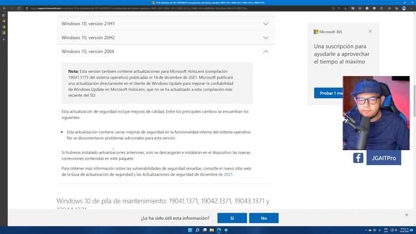This screenshot has width=416, height=234.
Task: Click 'Una suscripción para ayudarle' ad text
Action: coord(341,54)
